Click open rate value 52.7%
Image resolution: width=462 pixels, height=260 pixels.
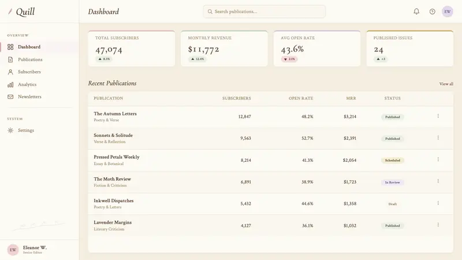click(307, 138)
